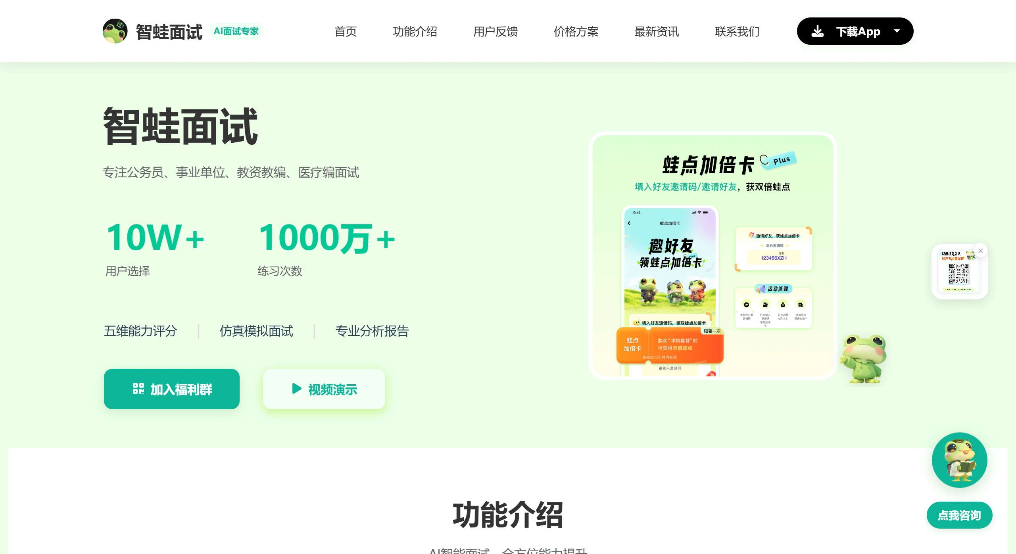This screenshot has height=554, width=1016.
Task: Click the AI面试专家 badge next to the logo
Action: (236, 31)
